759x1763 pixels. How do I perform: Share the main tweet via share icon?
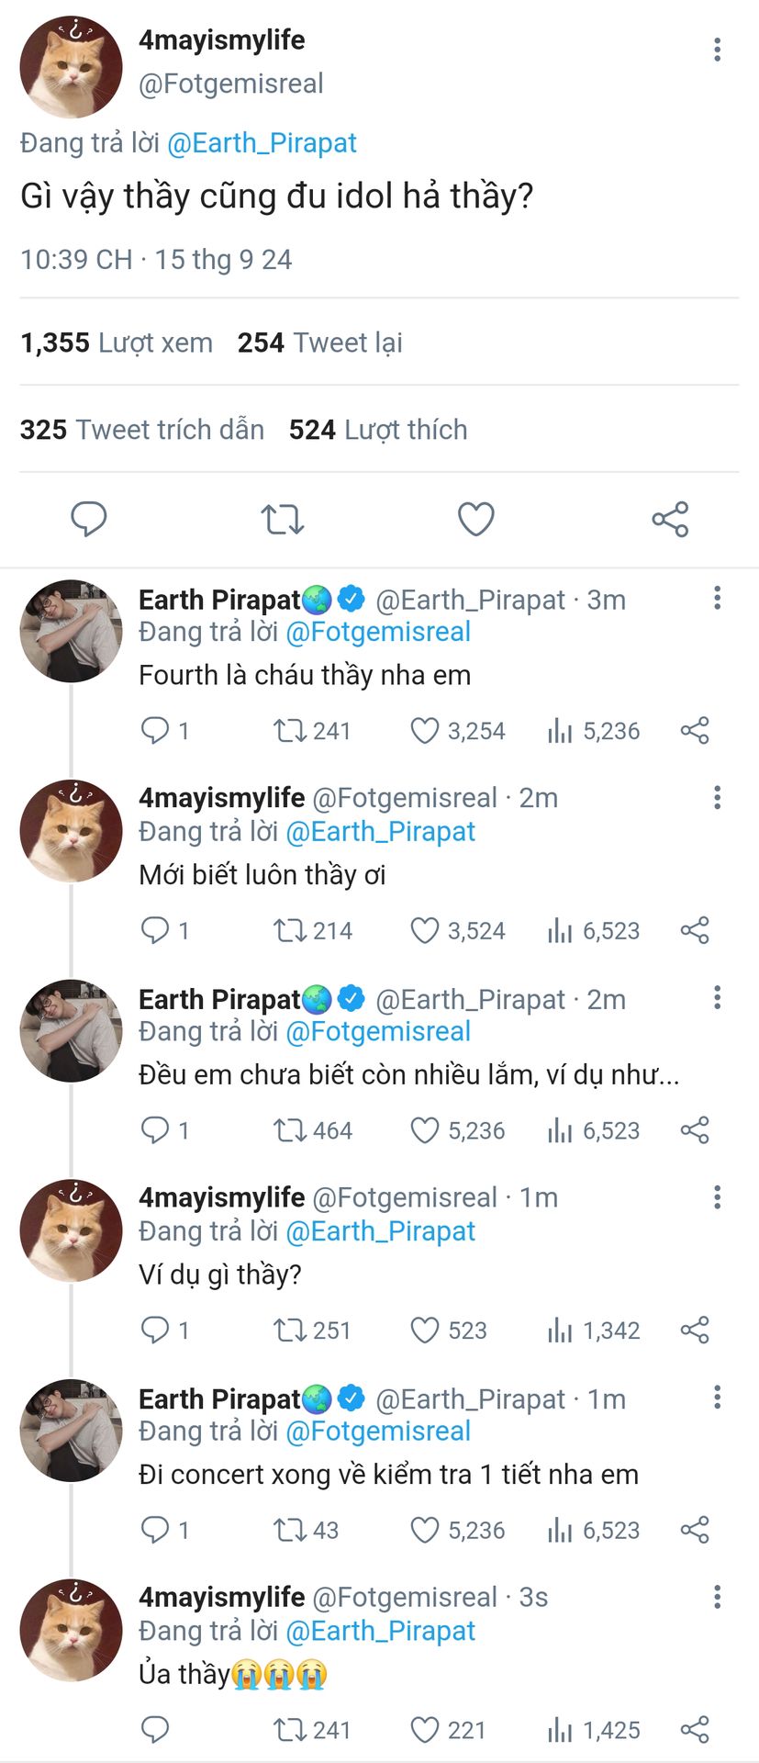tap(670, 519)
